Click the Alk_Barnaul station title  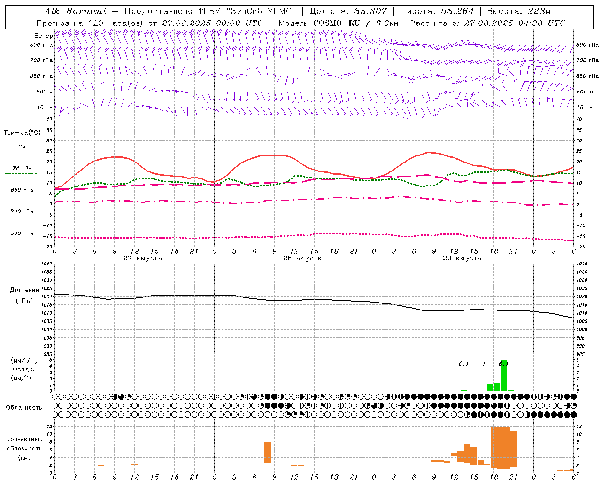point(76,11)
